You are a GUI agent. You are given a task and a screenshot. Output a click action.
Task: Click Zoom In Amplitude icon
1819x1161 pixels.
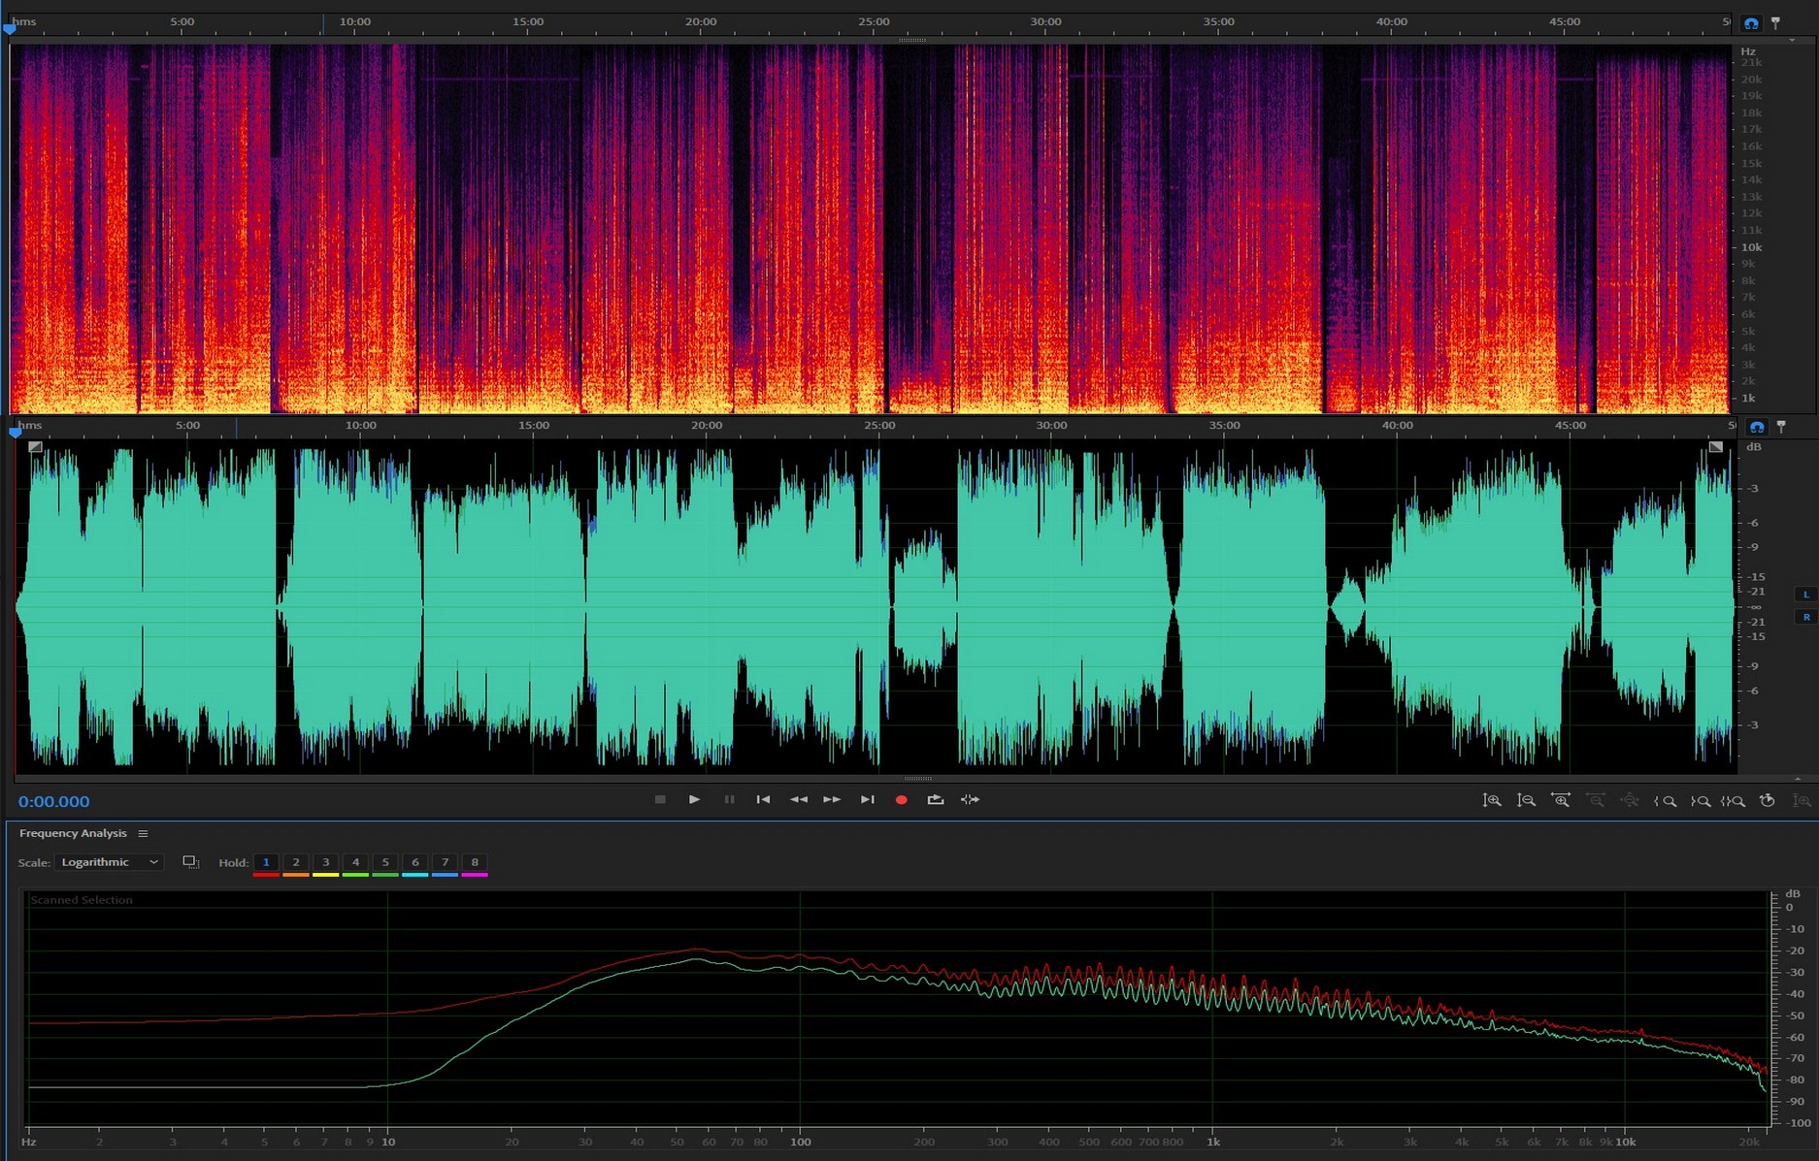tap(1492, 800)
